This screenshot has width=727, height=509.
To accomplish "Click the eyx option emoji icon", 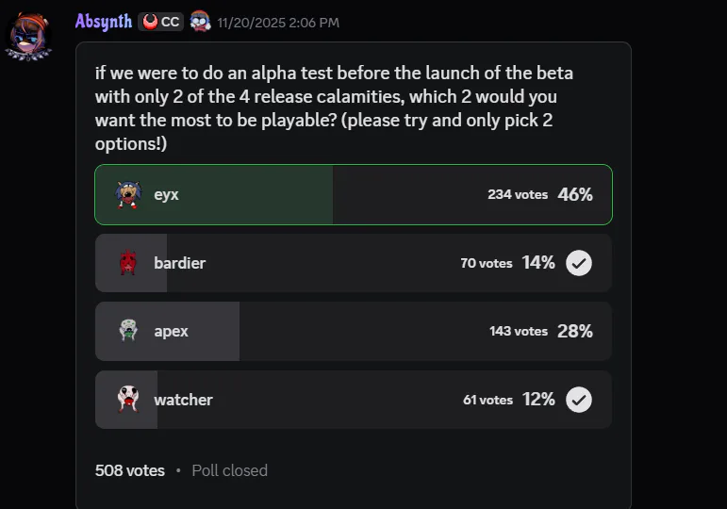I will click(x=128, y=195).
